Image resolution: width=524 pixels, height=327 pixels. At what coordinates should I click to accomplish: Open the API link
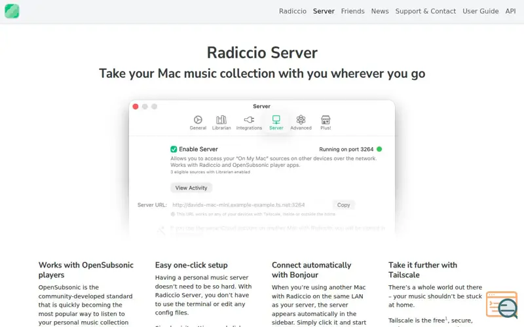click(x=510, y=11)
